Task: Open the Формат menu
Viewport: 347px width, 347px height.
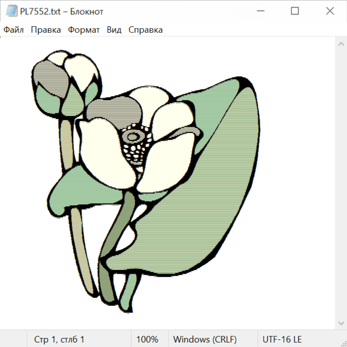Action: coord(84,30)
